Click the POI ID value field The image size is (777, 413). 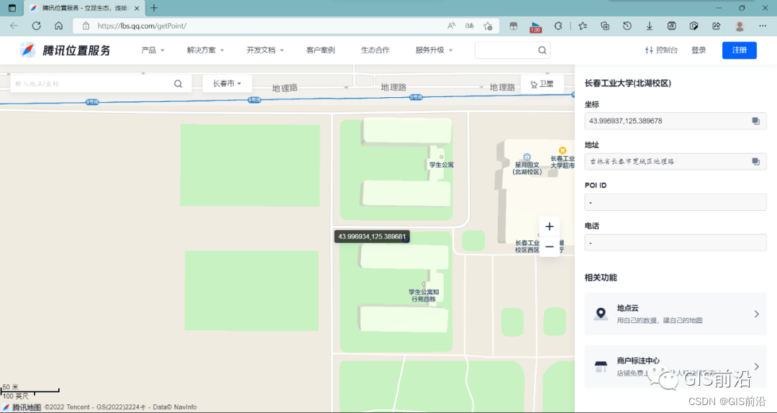pyautogui.click(x=676, y=202)
